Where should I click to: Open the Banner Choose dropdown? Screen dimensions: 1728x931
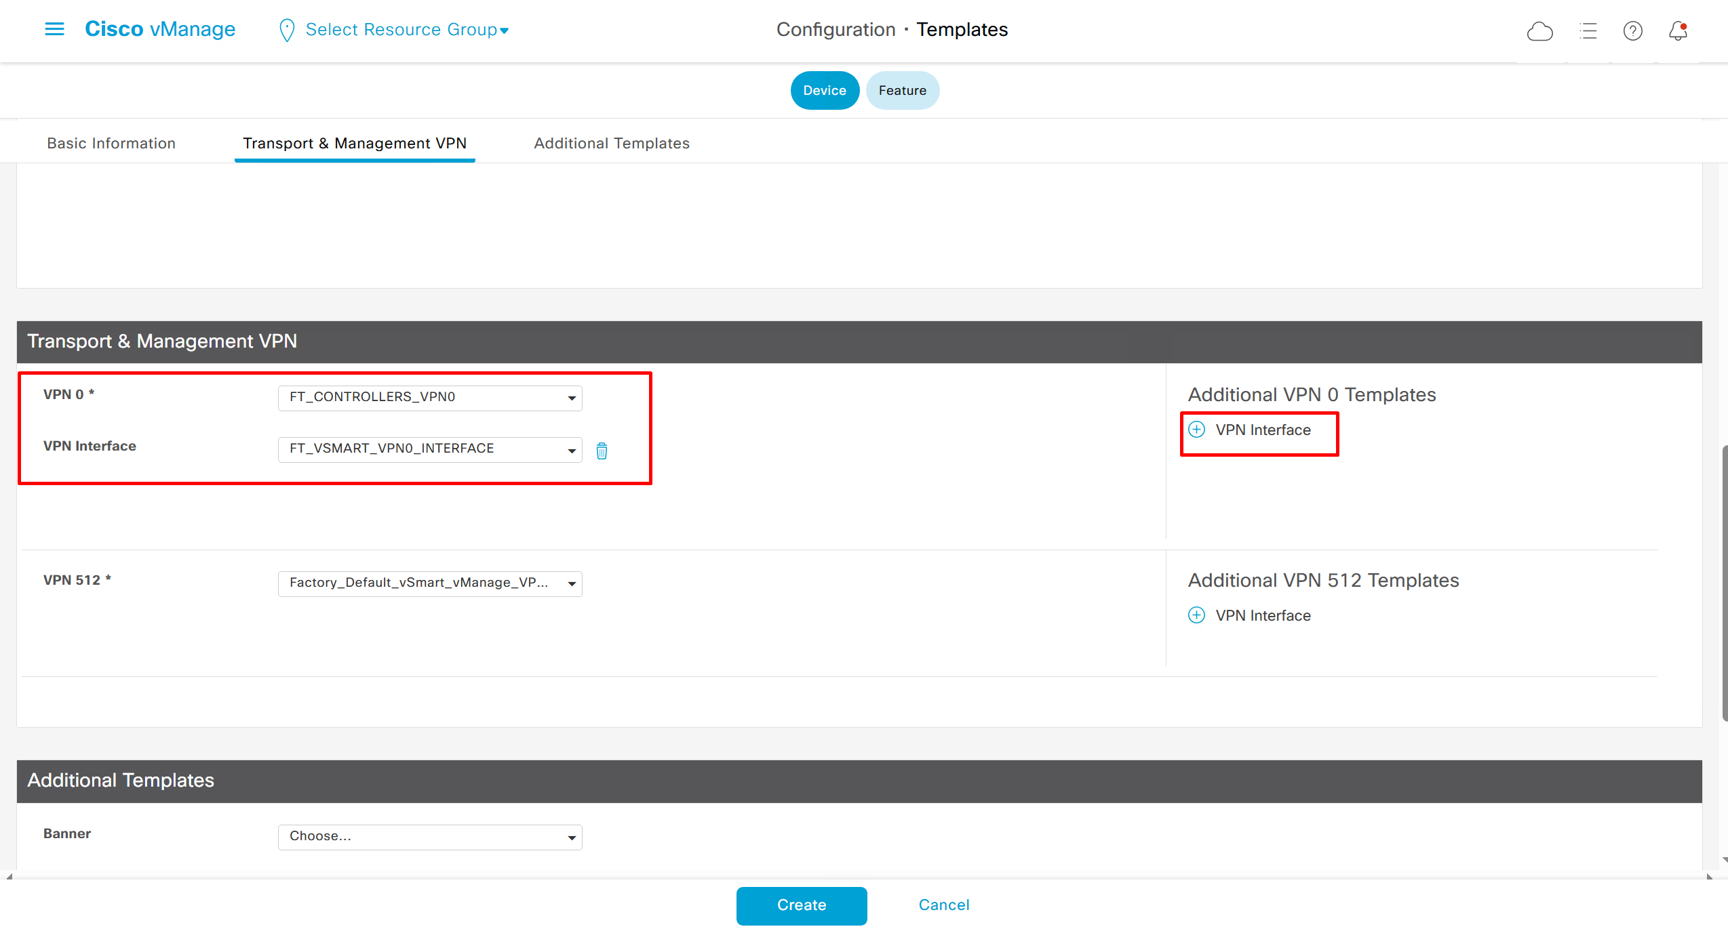pyautogui.click(x=430, y=837)
